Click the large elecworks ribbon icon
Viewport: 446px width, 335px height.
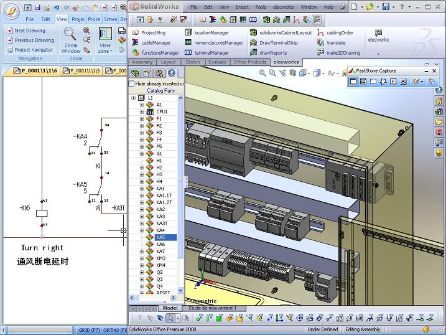[378, 36]
